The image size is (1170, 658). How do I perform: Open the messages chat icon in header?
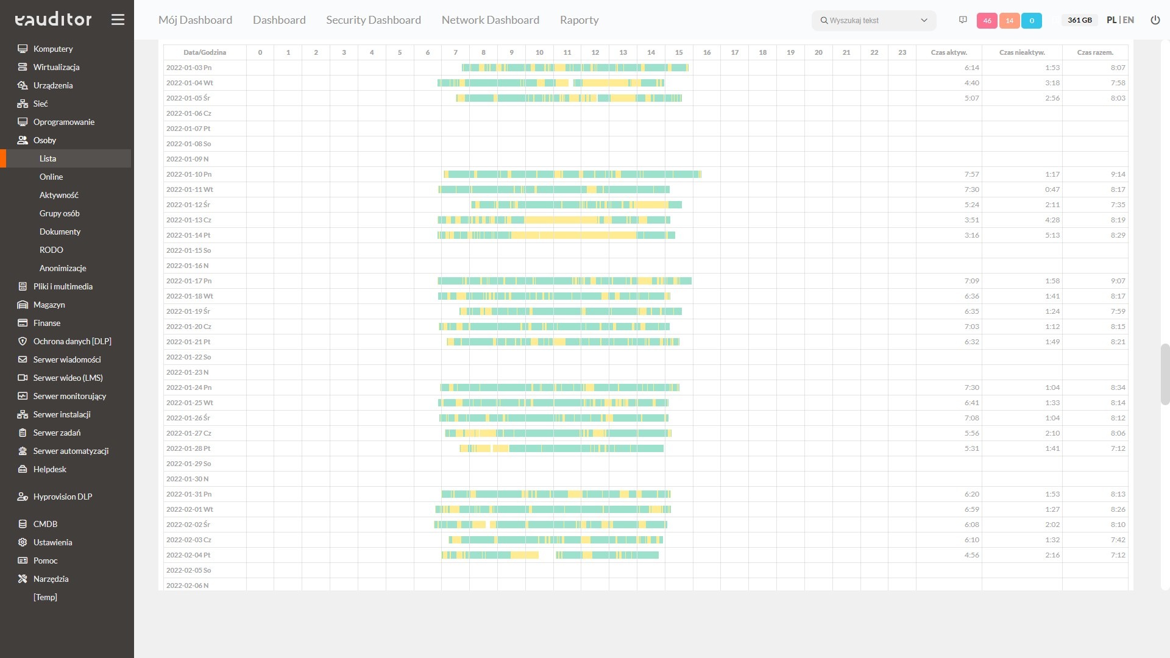click(x=963, y=20)
